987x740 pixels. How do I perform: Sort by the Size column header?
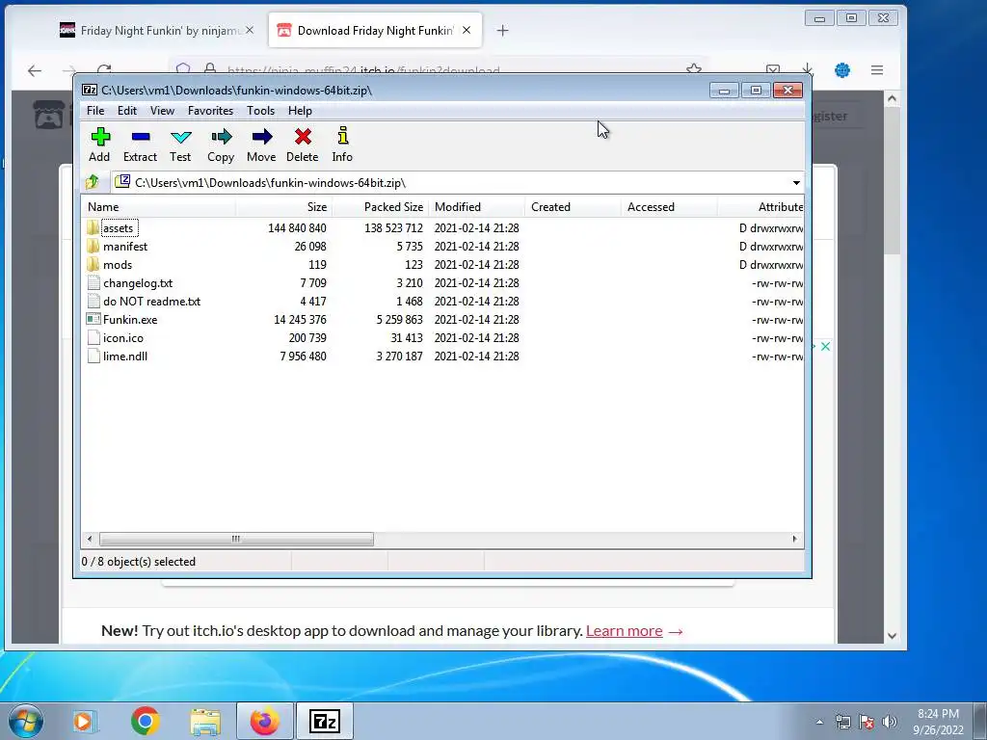[284, 207]
